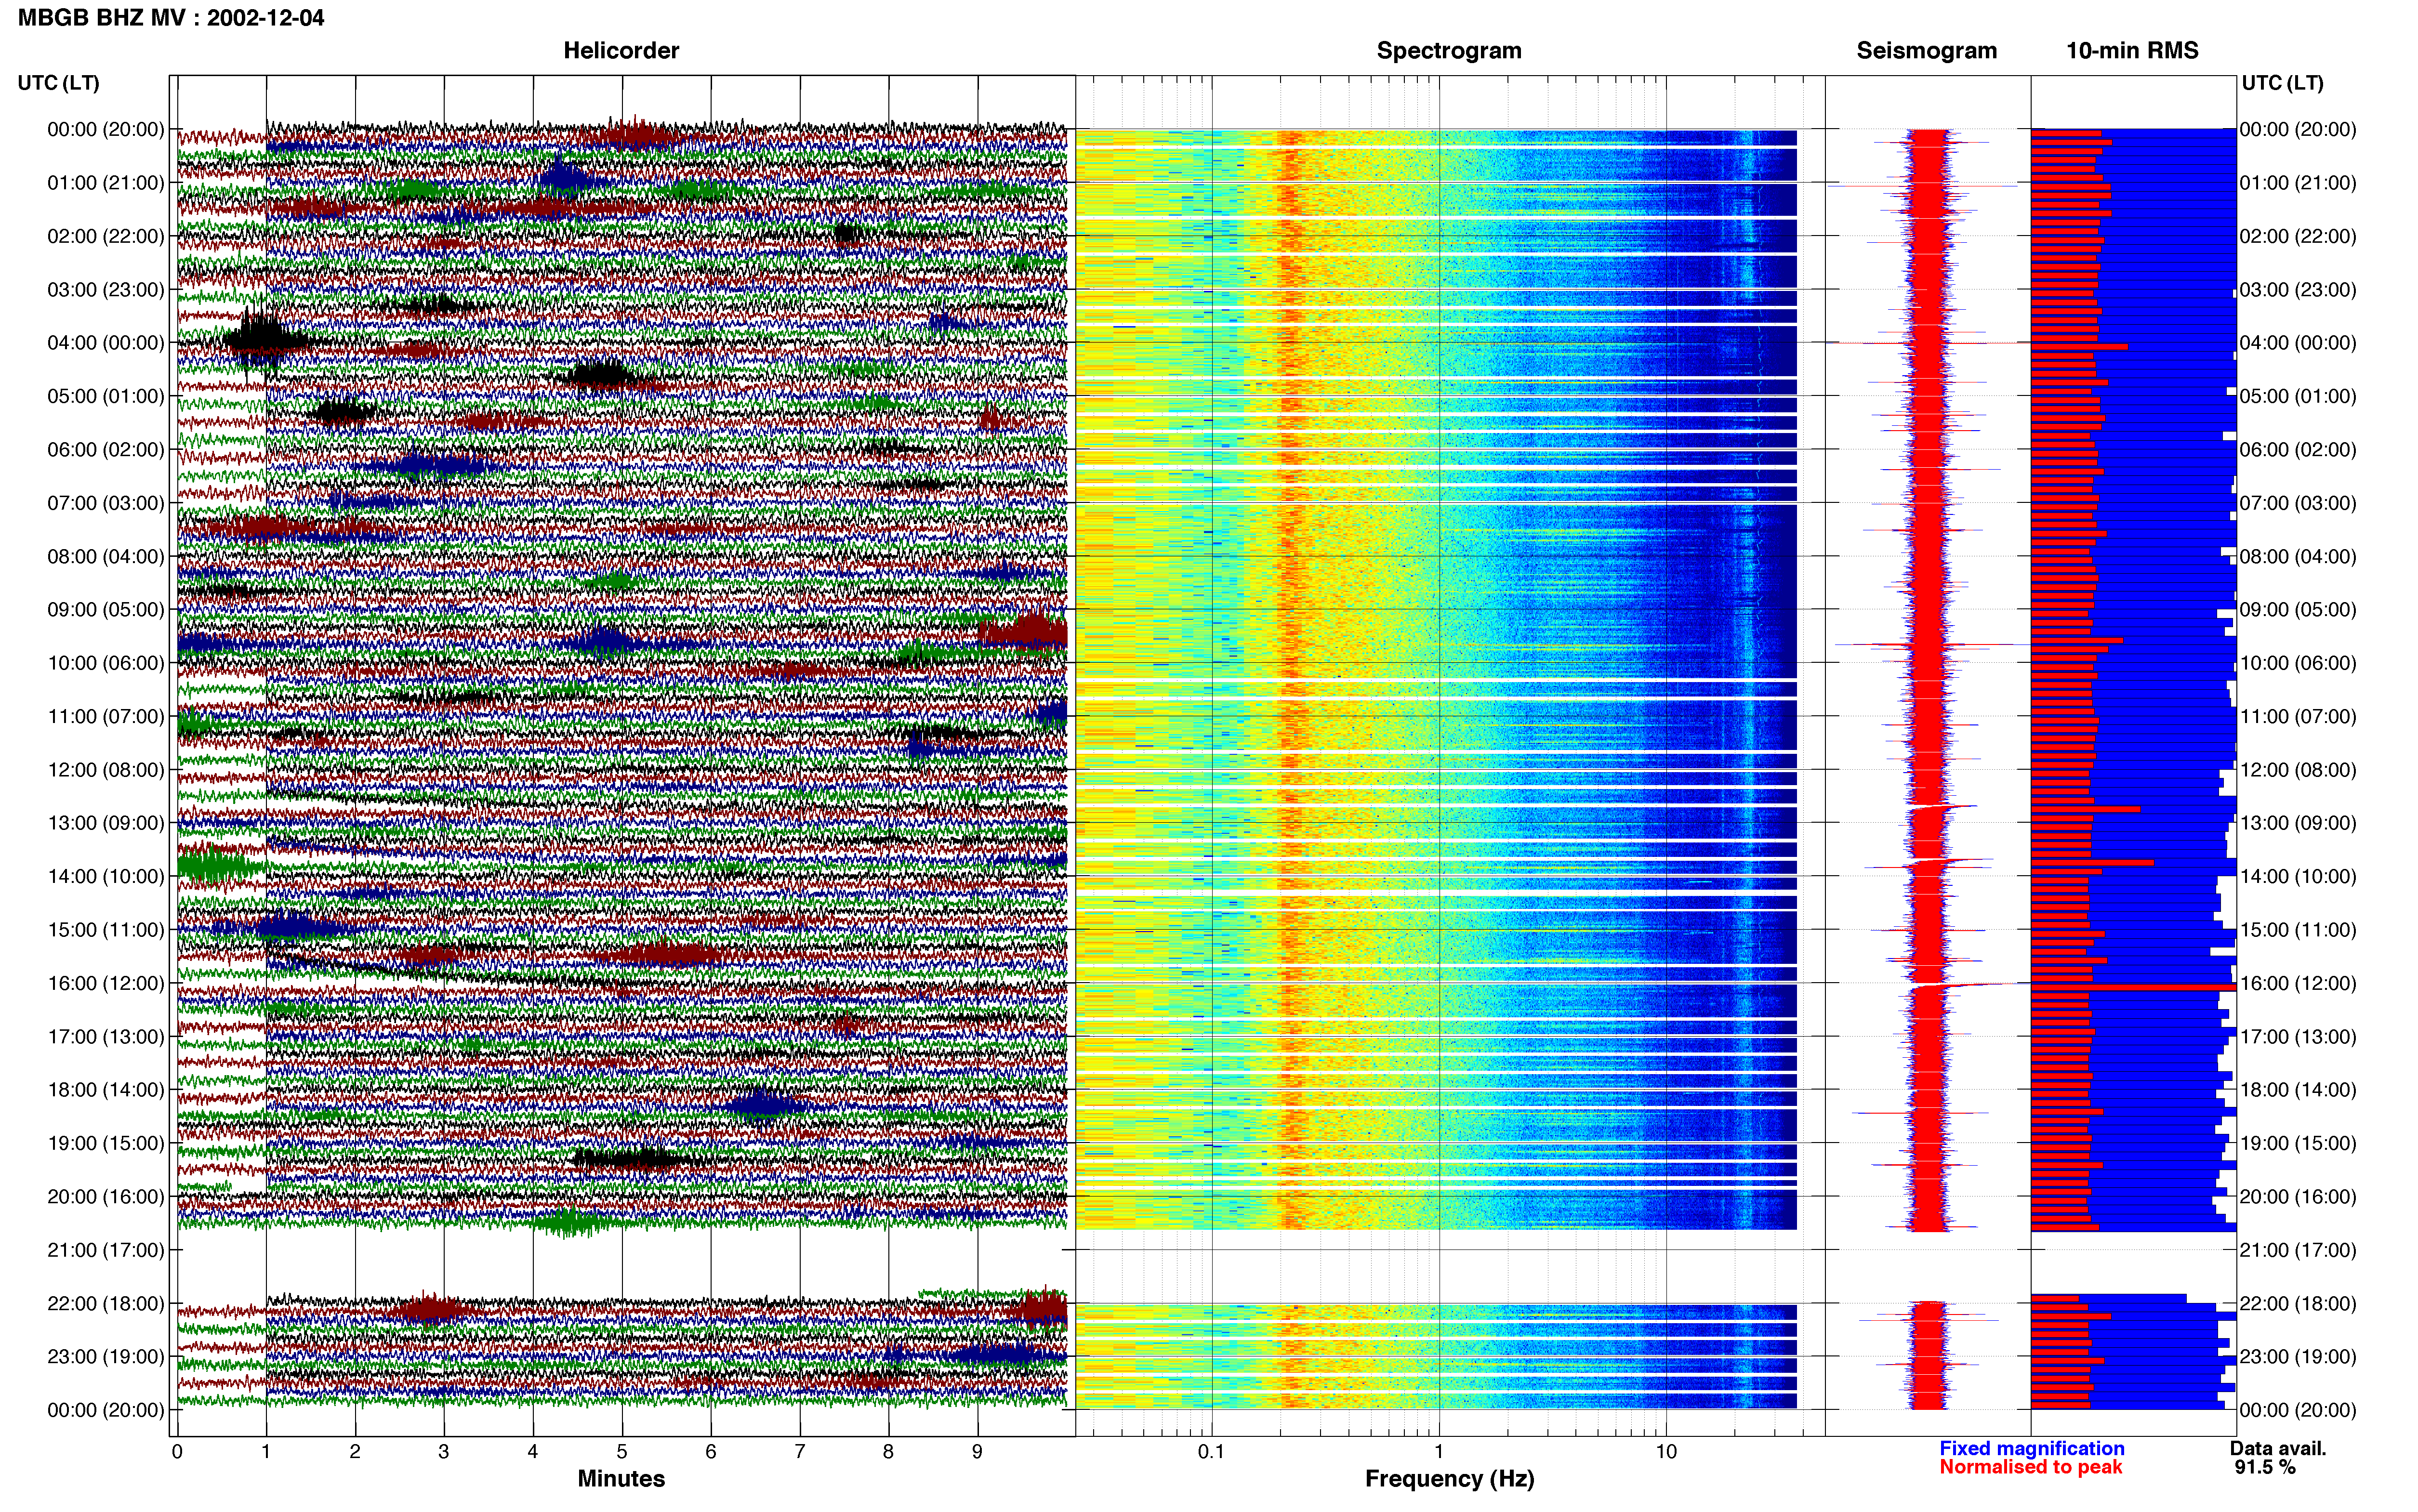Screen dimensions: 2418x1512
Task: Click the Fixed magnification legend text
Action: pyautogui.click(x=2031, y=1448)
